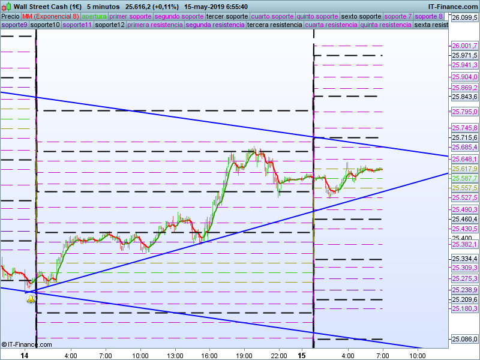Click price axis label 25.334,4
This screenshot has height=360, width=480.
(464, 259)
